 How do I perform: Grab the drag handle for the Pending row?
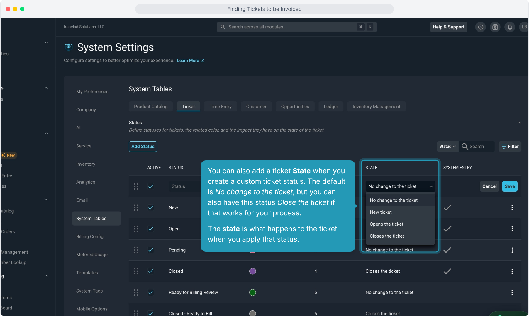[x=136, y=250]
